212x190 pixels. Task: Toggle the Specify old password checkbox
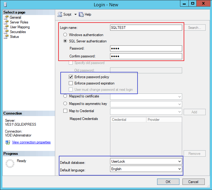pyautogui.click(x=71, y=63)
